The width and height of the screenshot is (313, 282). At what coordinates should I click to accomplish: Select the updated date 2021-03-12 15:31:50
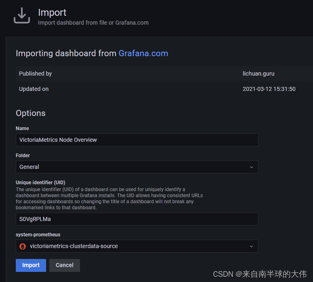pyautogui.click(x=269, y=89)
